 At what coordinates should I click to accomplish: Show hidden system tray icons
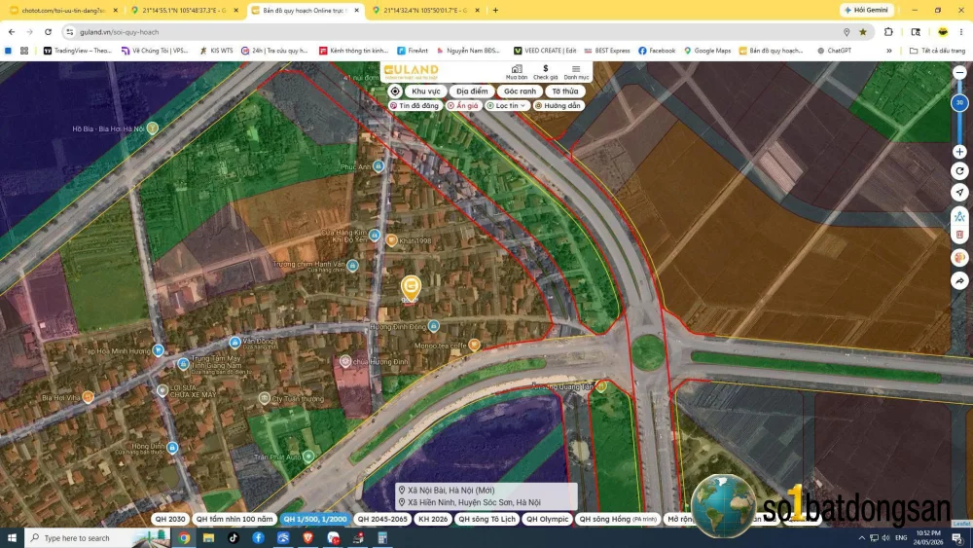(x=861, y=538)
